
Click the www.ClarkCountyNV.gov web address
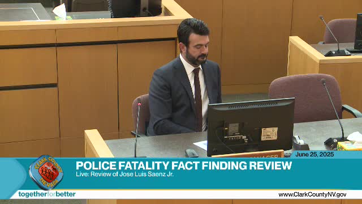coord(312,195)
